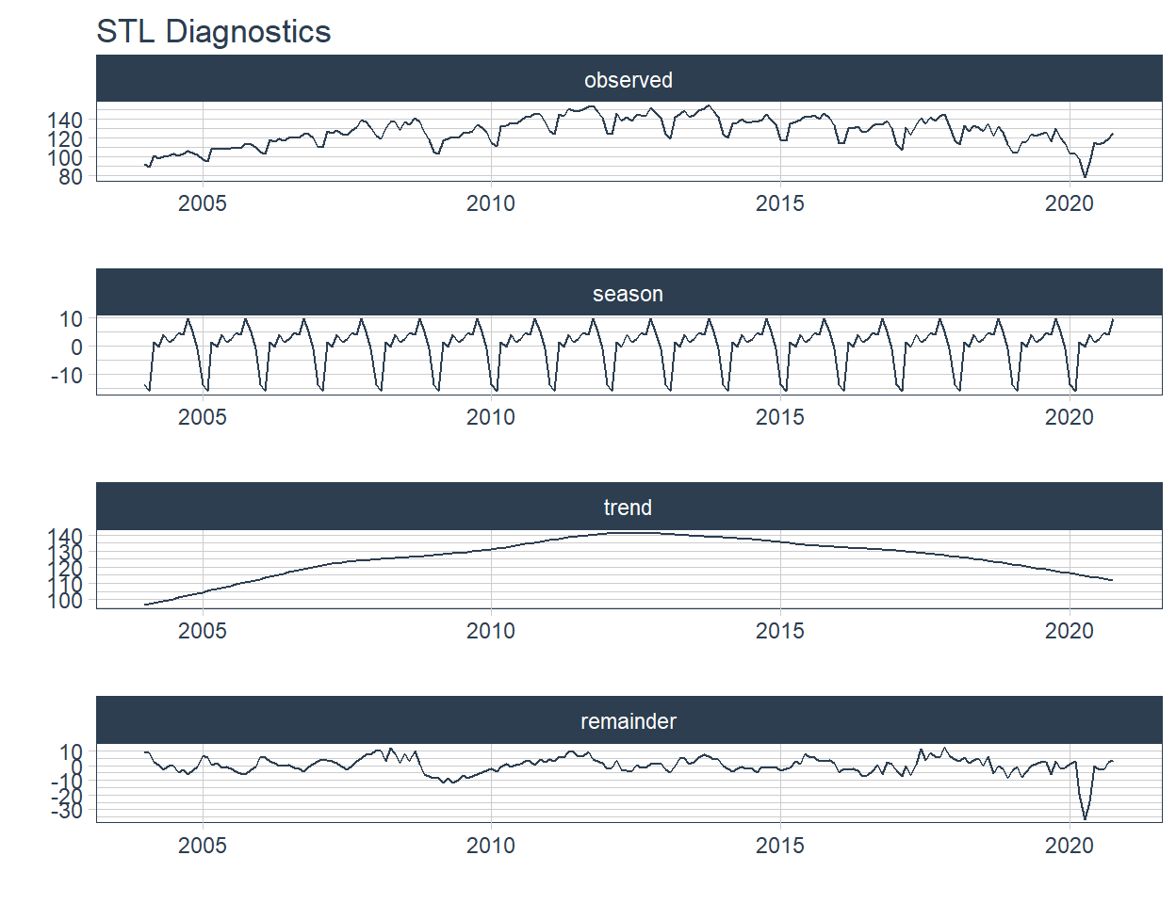1176x904 pixels.
Task: Click the 2020 lowest point in observed line
Action: click(1086, 176)
